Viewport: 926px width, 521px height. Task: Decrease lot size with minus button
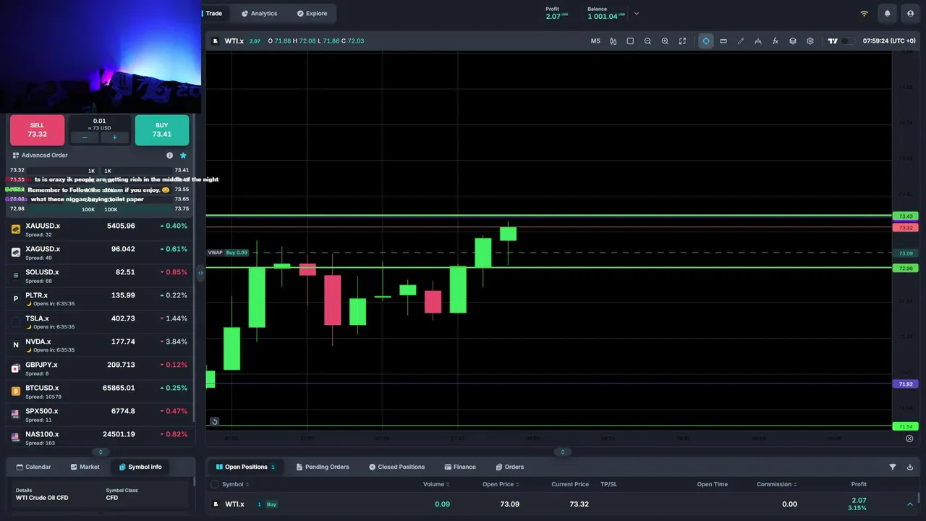85,137
